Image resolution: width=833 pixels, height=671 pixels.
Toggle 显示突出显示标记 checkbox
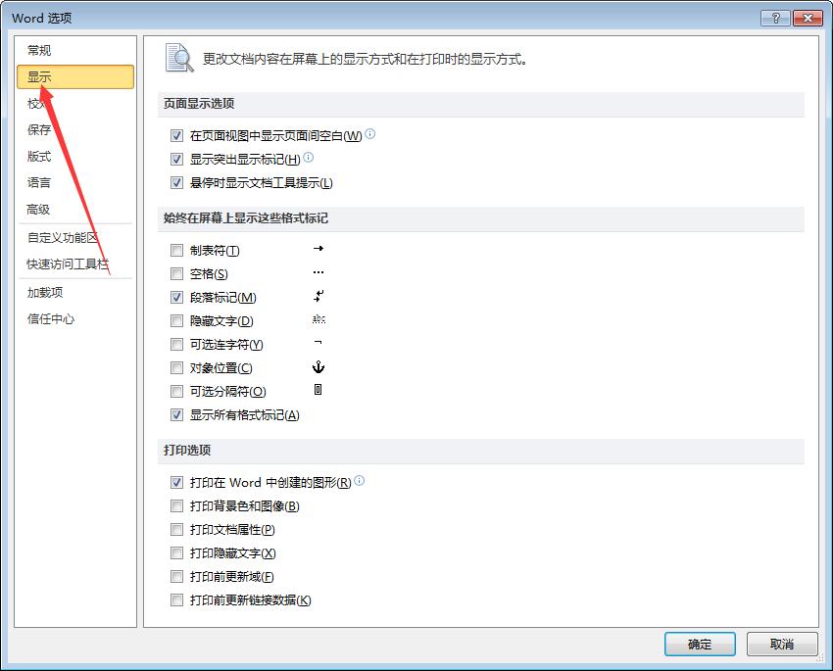tap(176, 160)
